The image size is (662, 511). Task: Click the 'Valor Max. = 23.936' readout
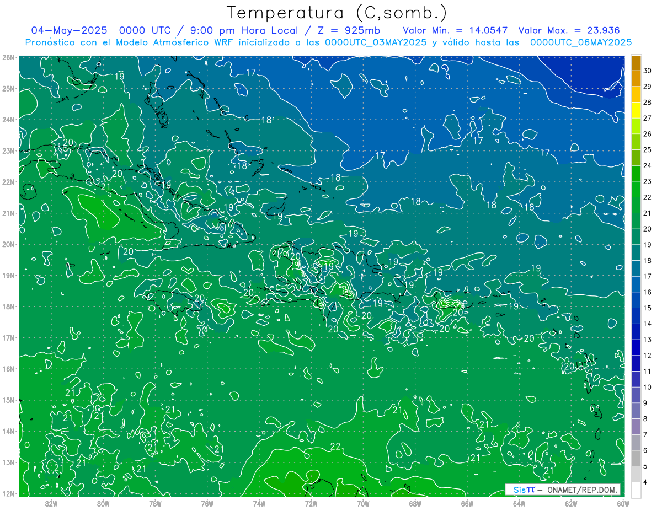(569, 30)
